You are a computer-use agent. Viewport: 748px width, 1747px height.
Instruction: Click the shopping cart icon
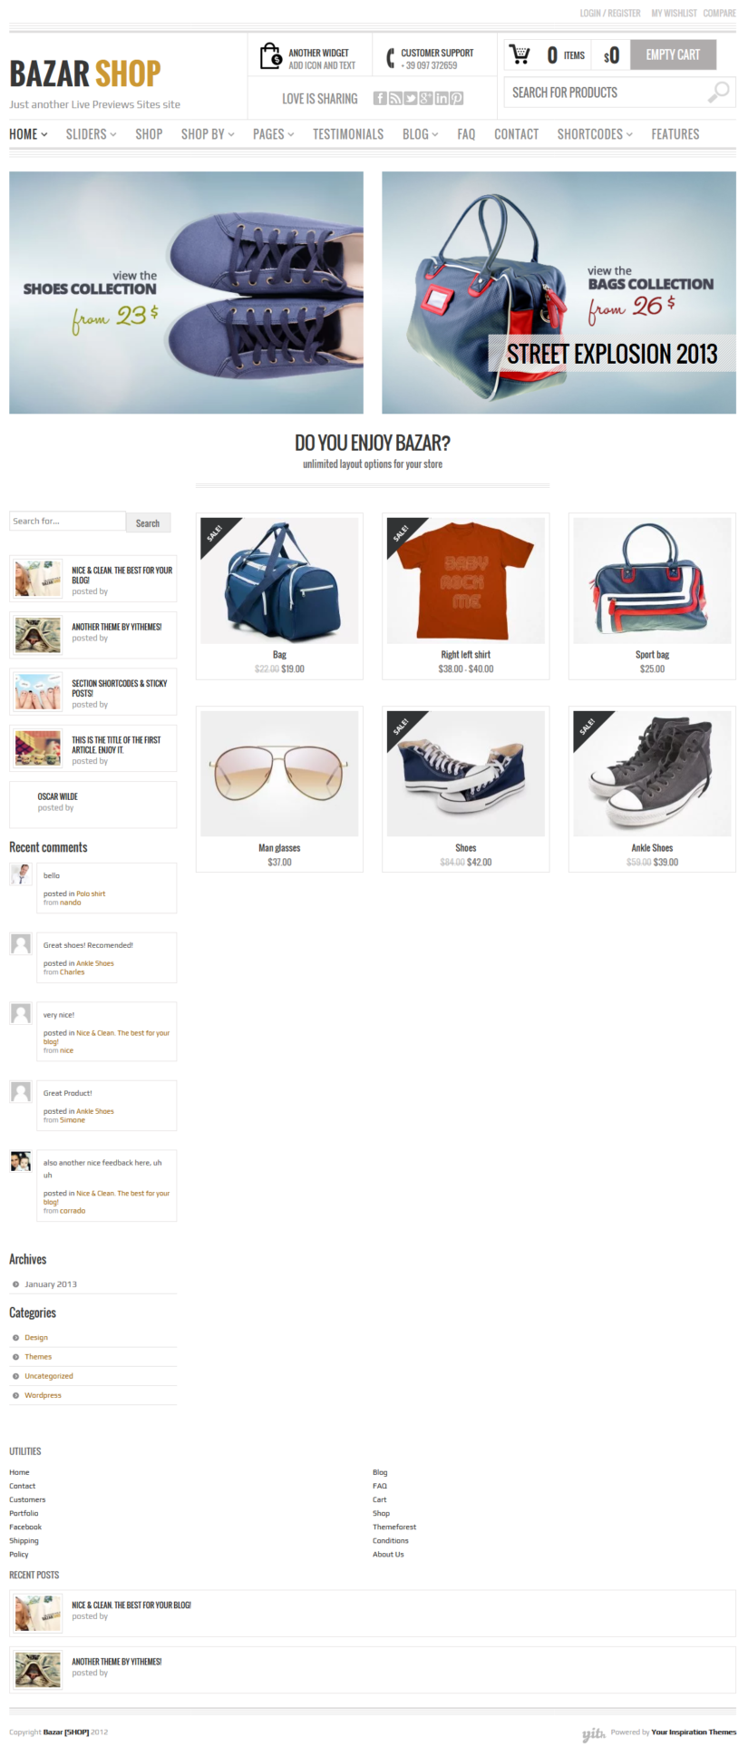click(x=520, y=54)
